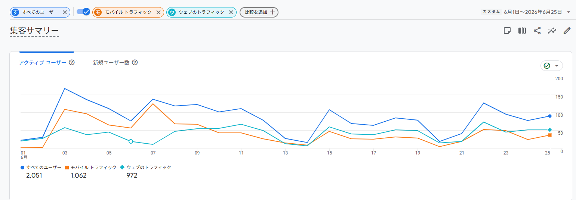576x200 pixels.
Task: Select the すべてのユーザー segment chip
Action: pyautogui.click(x=40, y=12)
